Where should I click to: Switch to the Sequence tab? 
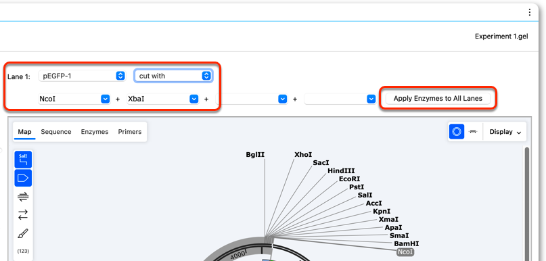(56, 132)
